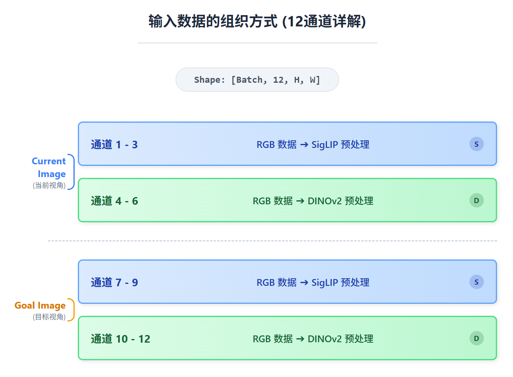Click the Shape: [Batch, 12, H, W] pill
This screenshot has height=377, width=513.
(x=257, y=80)
